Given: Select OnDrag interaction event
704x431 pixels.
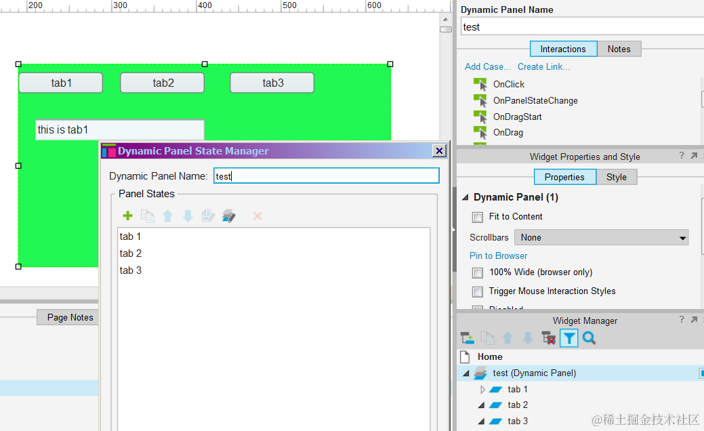Looking at the screenshot, I should point(508,132).
